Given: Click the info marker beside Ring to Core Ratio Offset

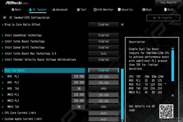Looking at the screenshot, I should (x=2, y=25).
